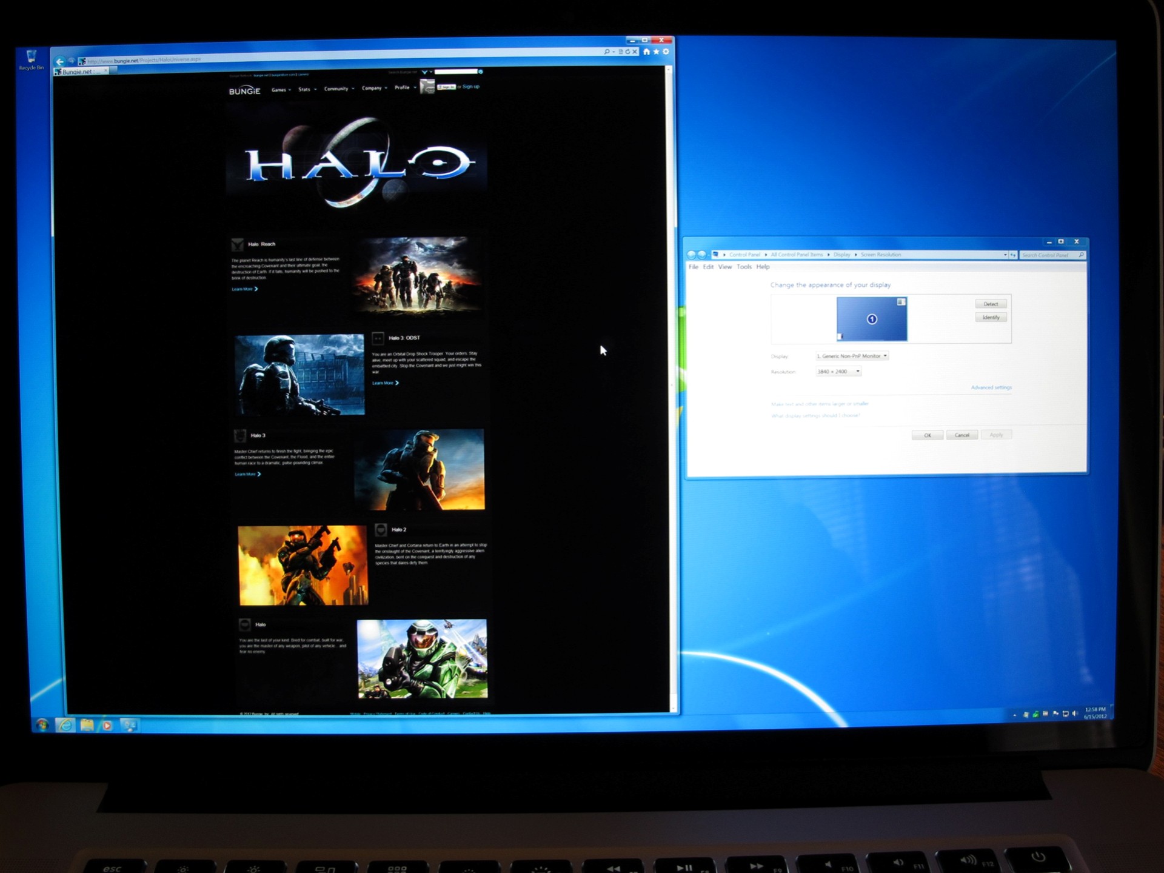
Task: Open the Edit menu in Control Panel
Action: point(708,267)
